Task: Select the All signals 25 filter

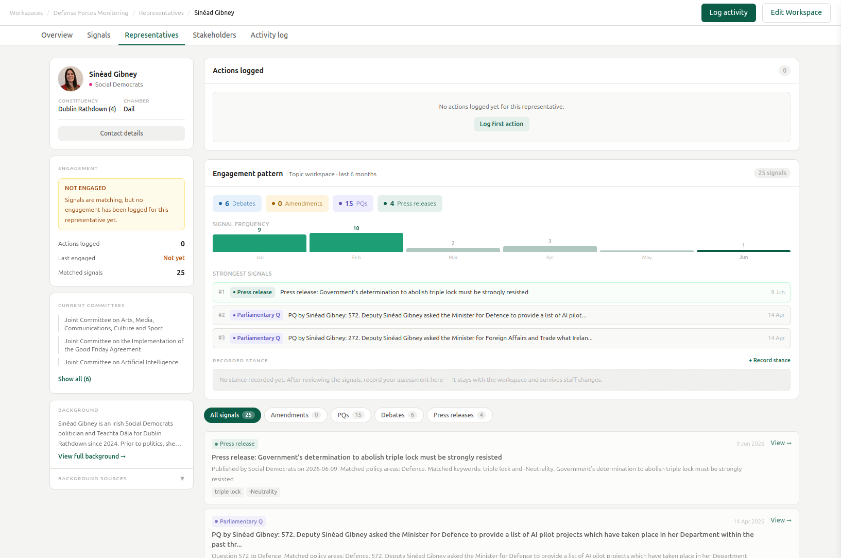Action: click(232, 415)
